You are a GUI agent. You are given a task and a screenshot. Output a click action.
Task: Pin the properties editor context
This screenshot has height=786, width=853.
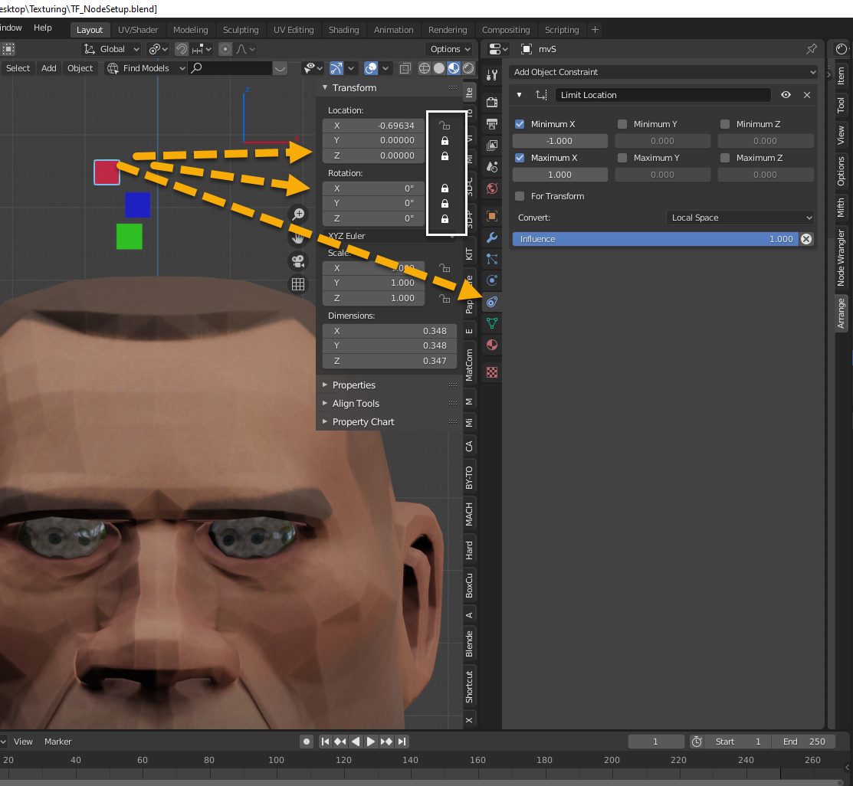811,49
